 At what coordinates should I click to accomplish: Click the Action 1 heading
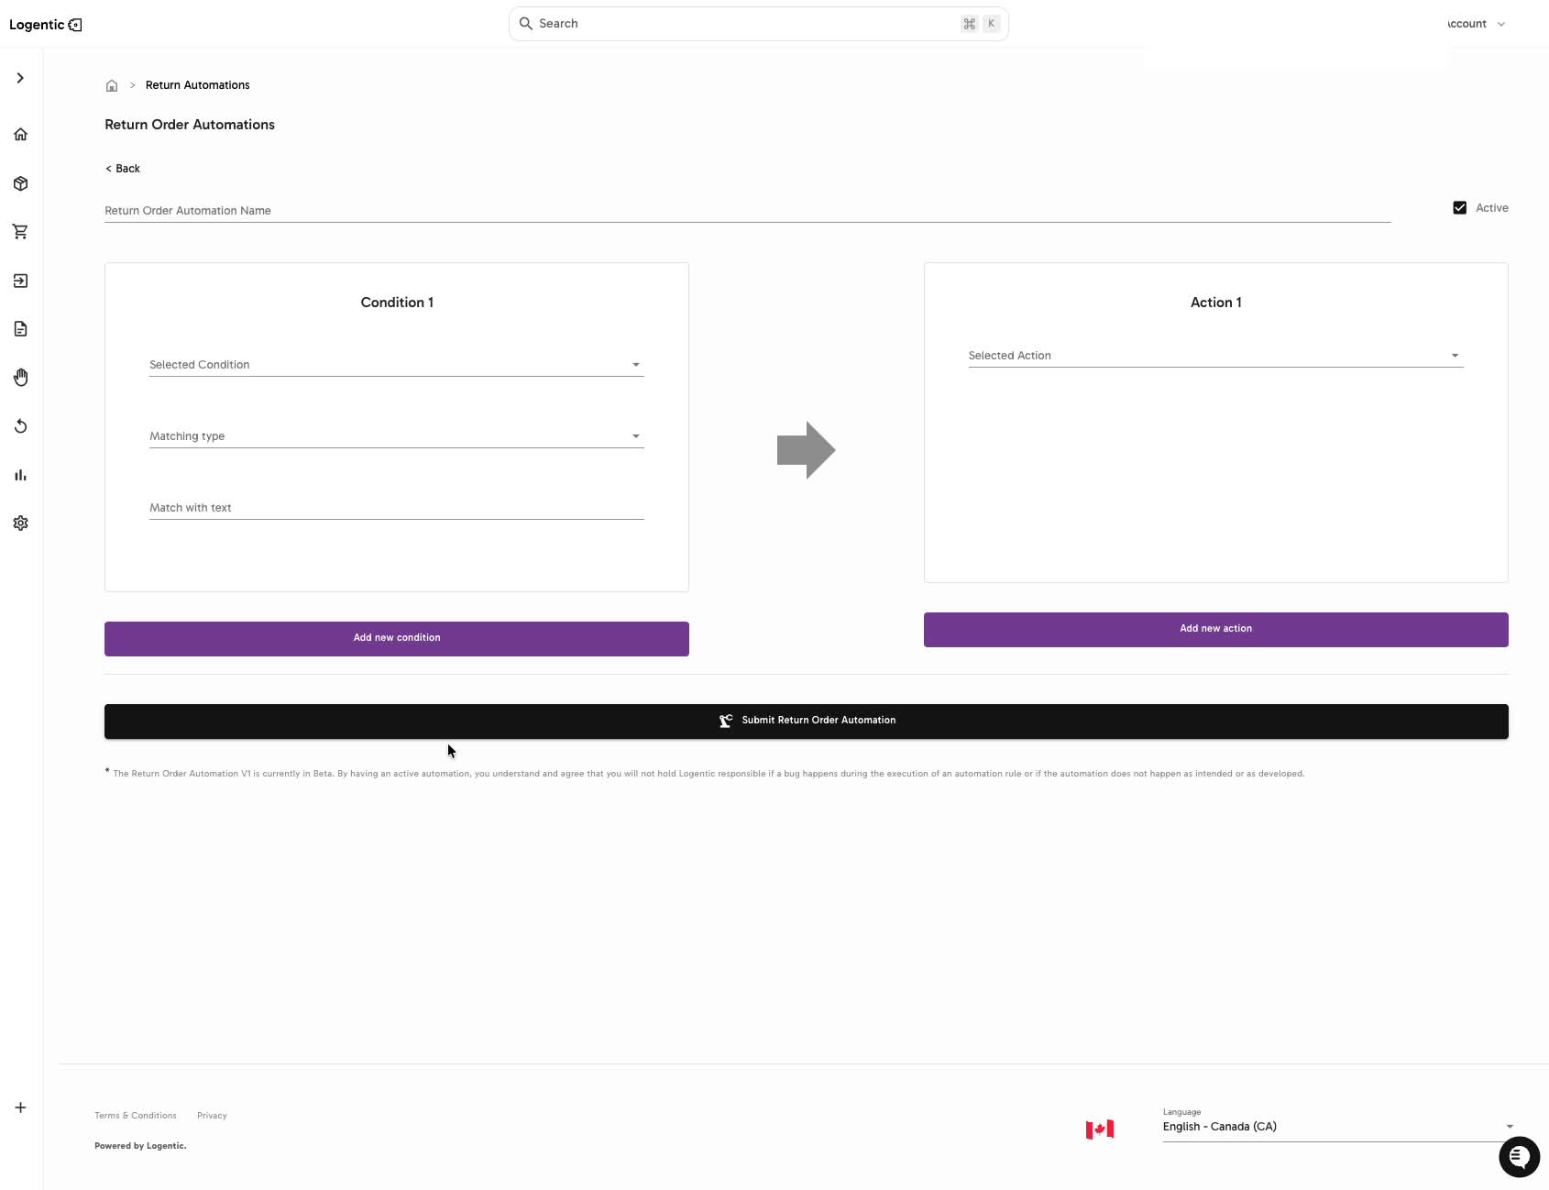click(x=1215, y=303)
